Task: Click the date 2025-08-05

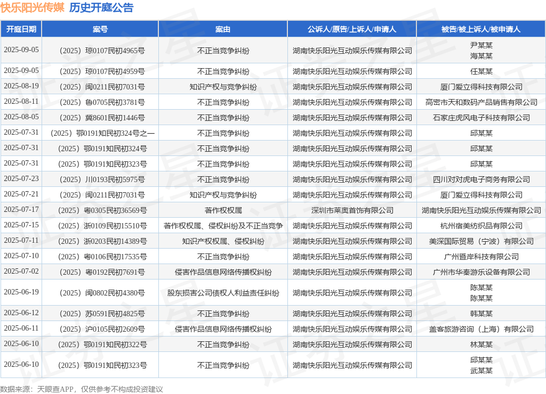Action: (x=21, y=117)
